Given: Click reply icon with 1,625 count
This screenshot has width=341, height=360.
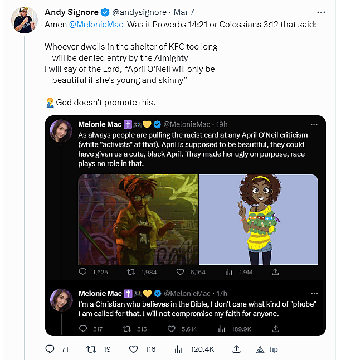Looking at the screenshot, I should pyautogui.click(x=84, y=272).
